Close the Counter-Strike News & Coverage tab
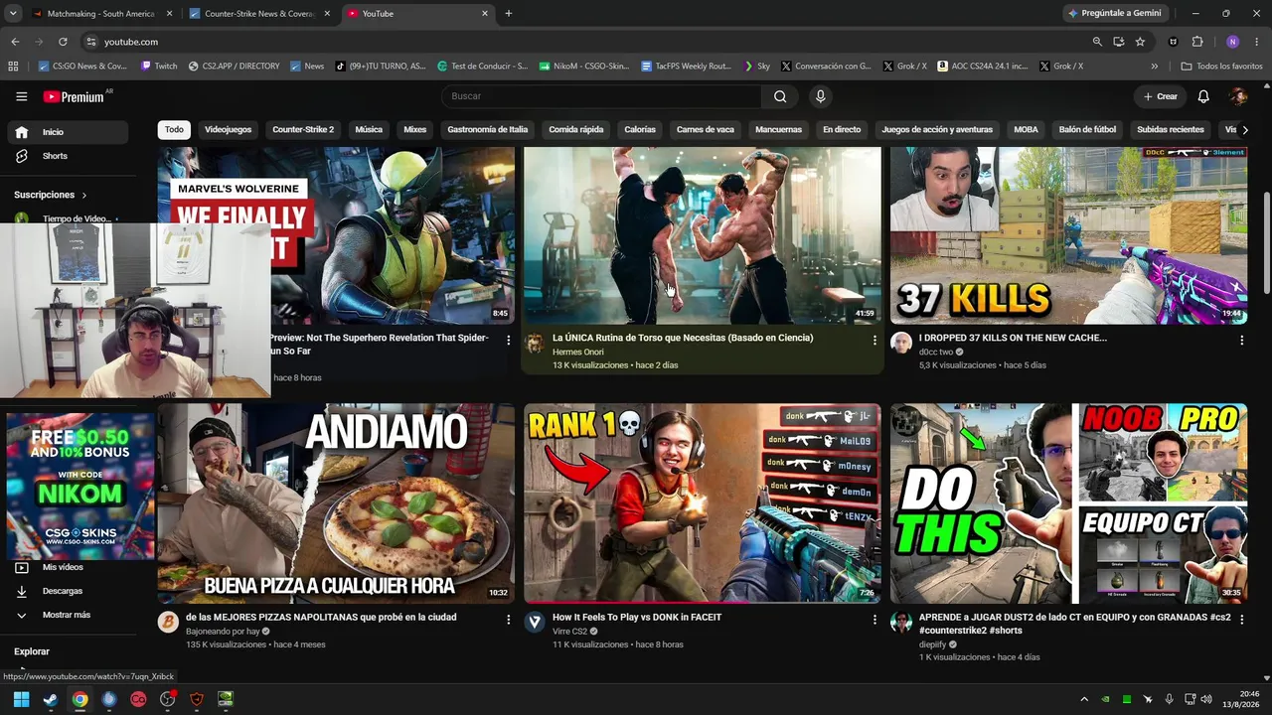 coord(327,14)
